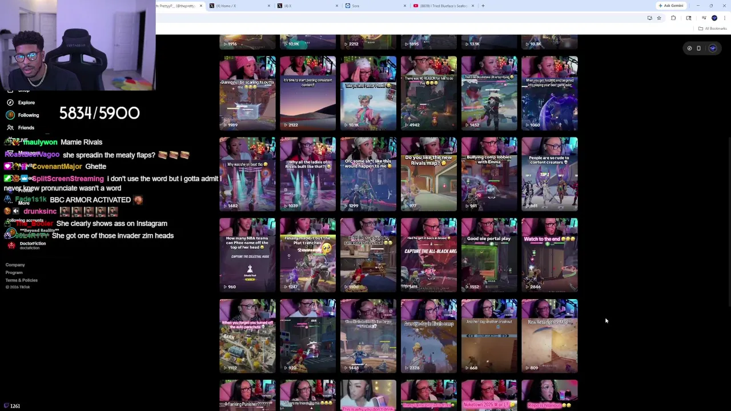
Task: Open the Chrome extensions puzzle icon
Action: (673, 18)
